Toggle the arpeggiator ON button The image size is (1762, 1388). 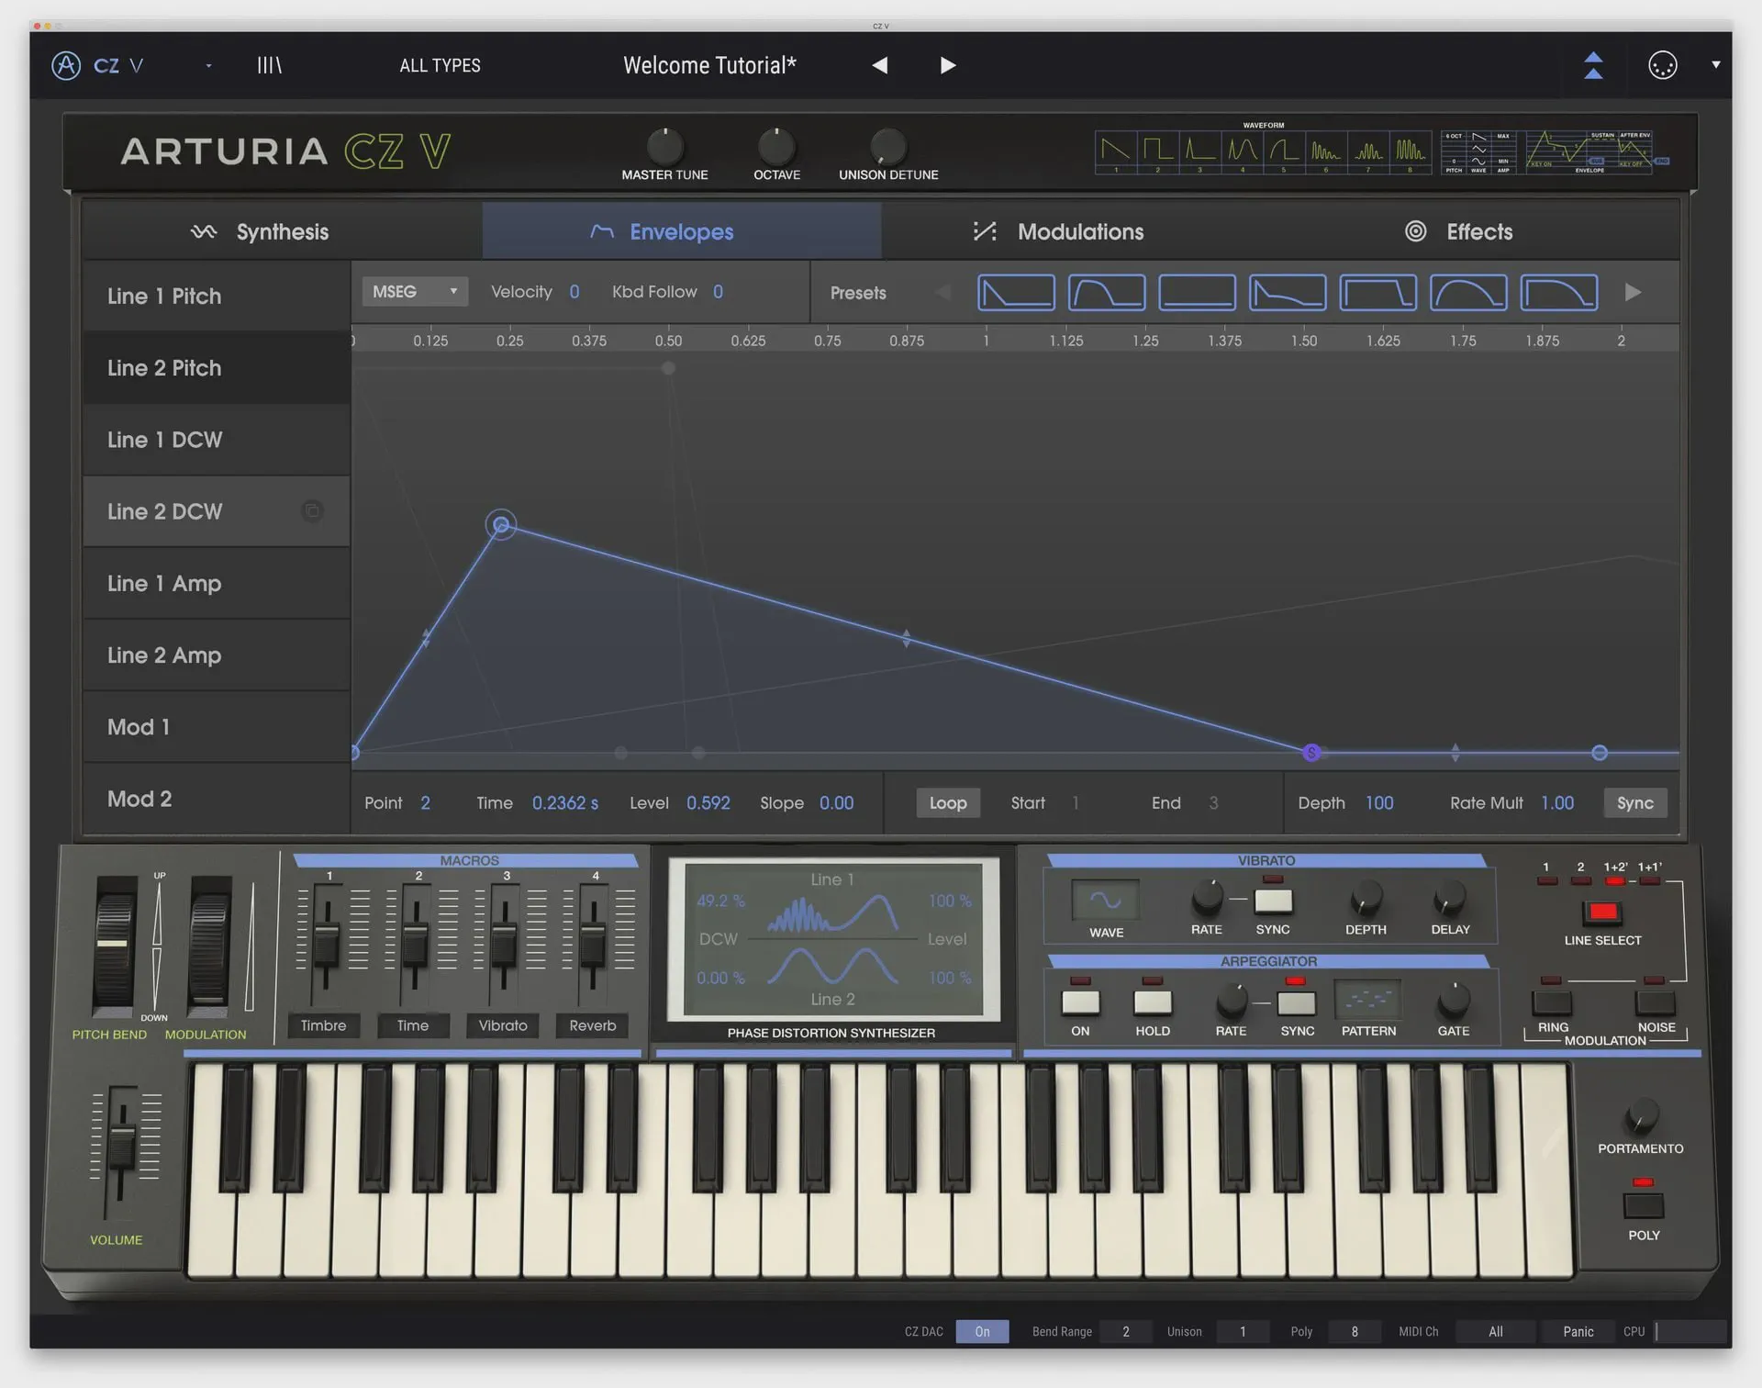1080,1002
